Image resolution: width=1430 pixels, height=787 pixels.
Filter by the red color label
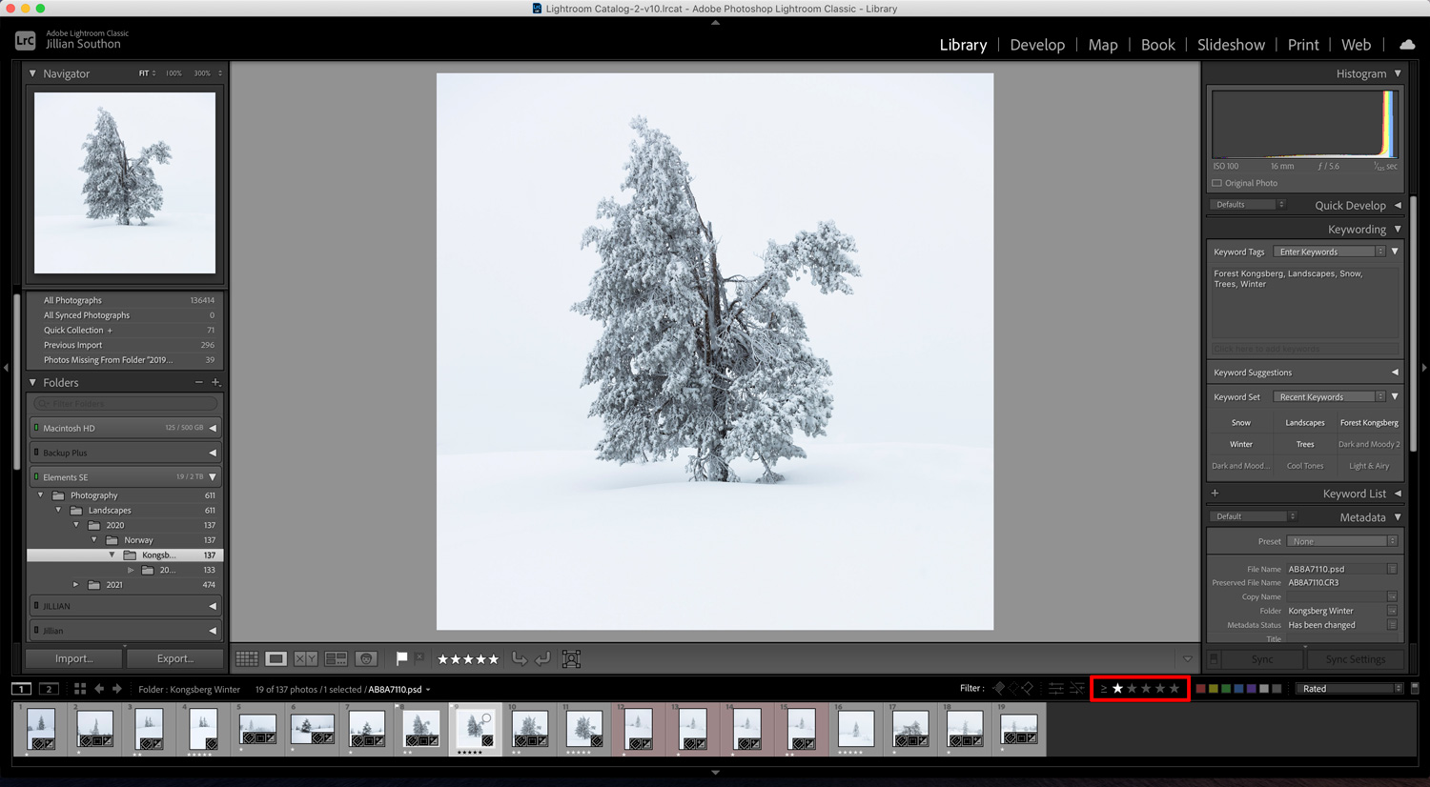pos(1201,689)
